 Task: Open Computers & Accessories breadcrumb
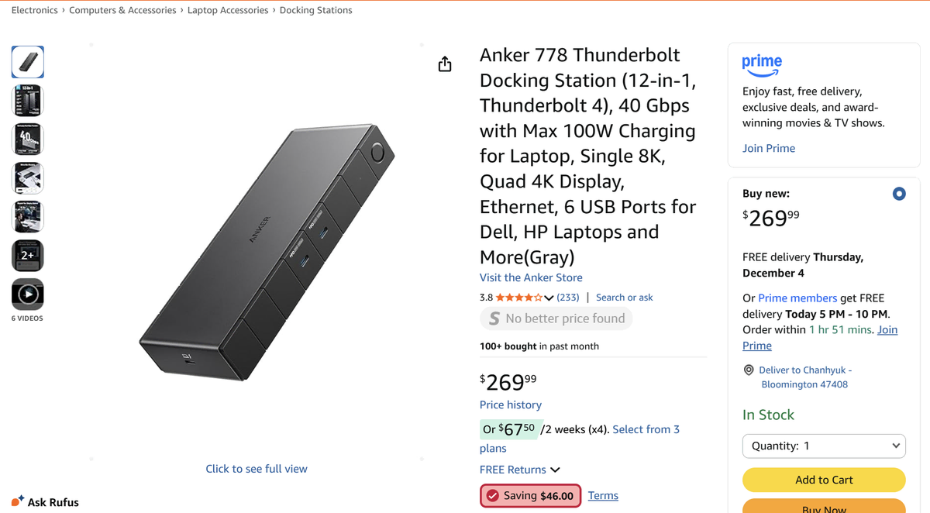122,10
